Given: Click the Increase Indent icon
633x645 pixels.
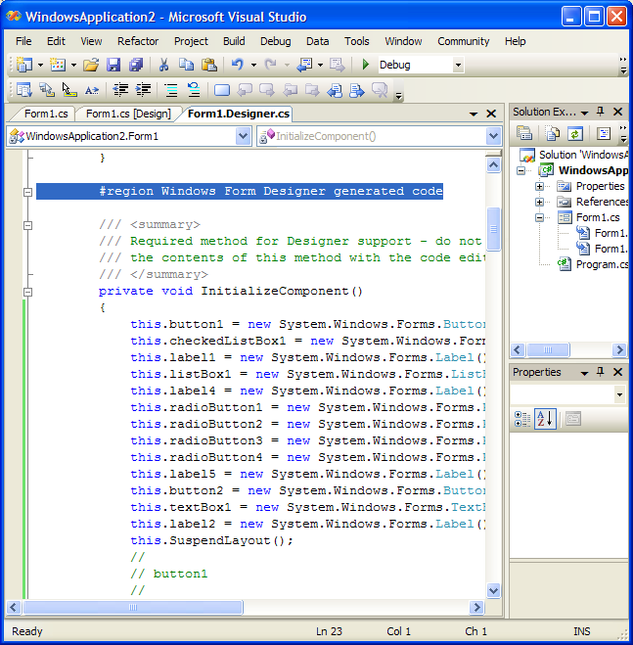Looking at the screenshot, I should 143,90.
